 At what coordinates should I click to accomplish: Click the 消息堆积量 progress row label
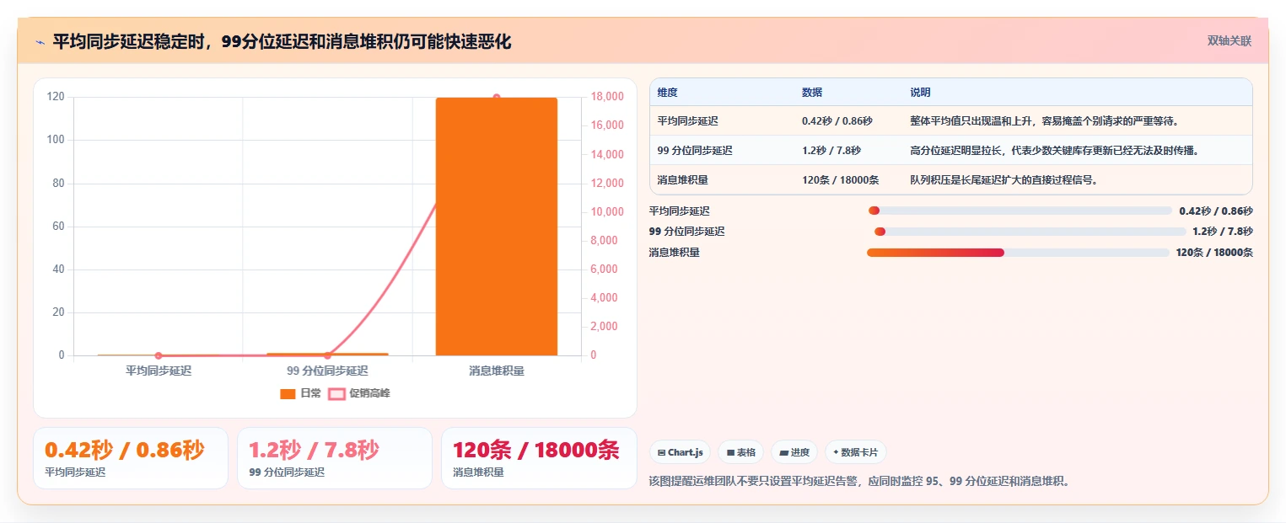tap(675, 253)
